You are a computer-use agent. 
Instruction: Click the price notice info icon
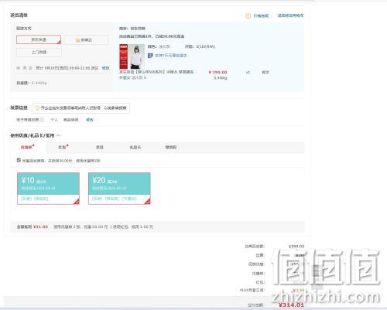[248, 16]
